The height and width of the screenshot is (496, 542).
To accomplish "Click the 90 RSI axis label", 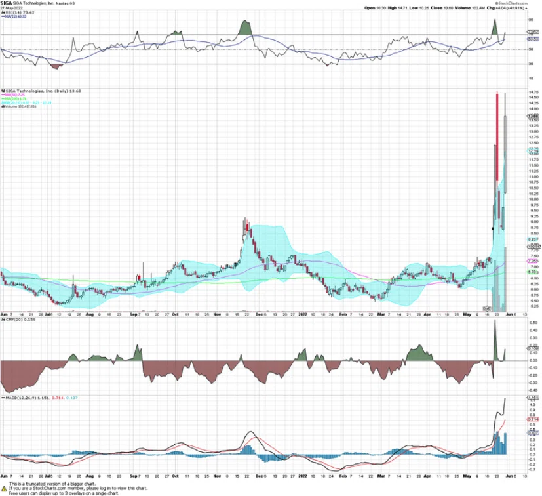I will click(531, 20).
